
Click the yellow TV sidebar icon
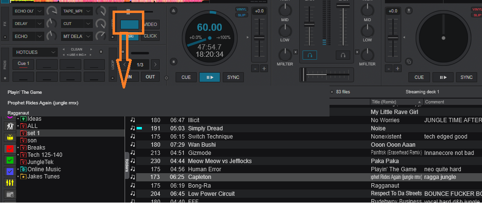click(x=9, y=138)
